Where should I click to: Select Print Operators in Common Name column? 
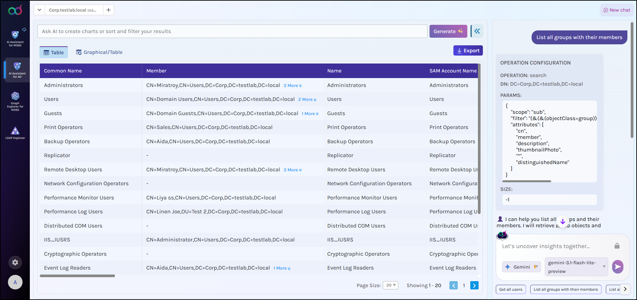[x=63, y=127]
